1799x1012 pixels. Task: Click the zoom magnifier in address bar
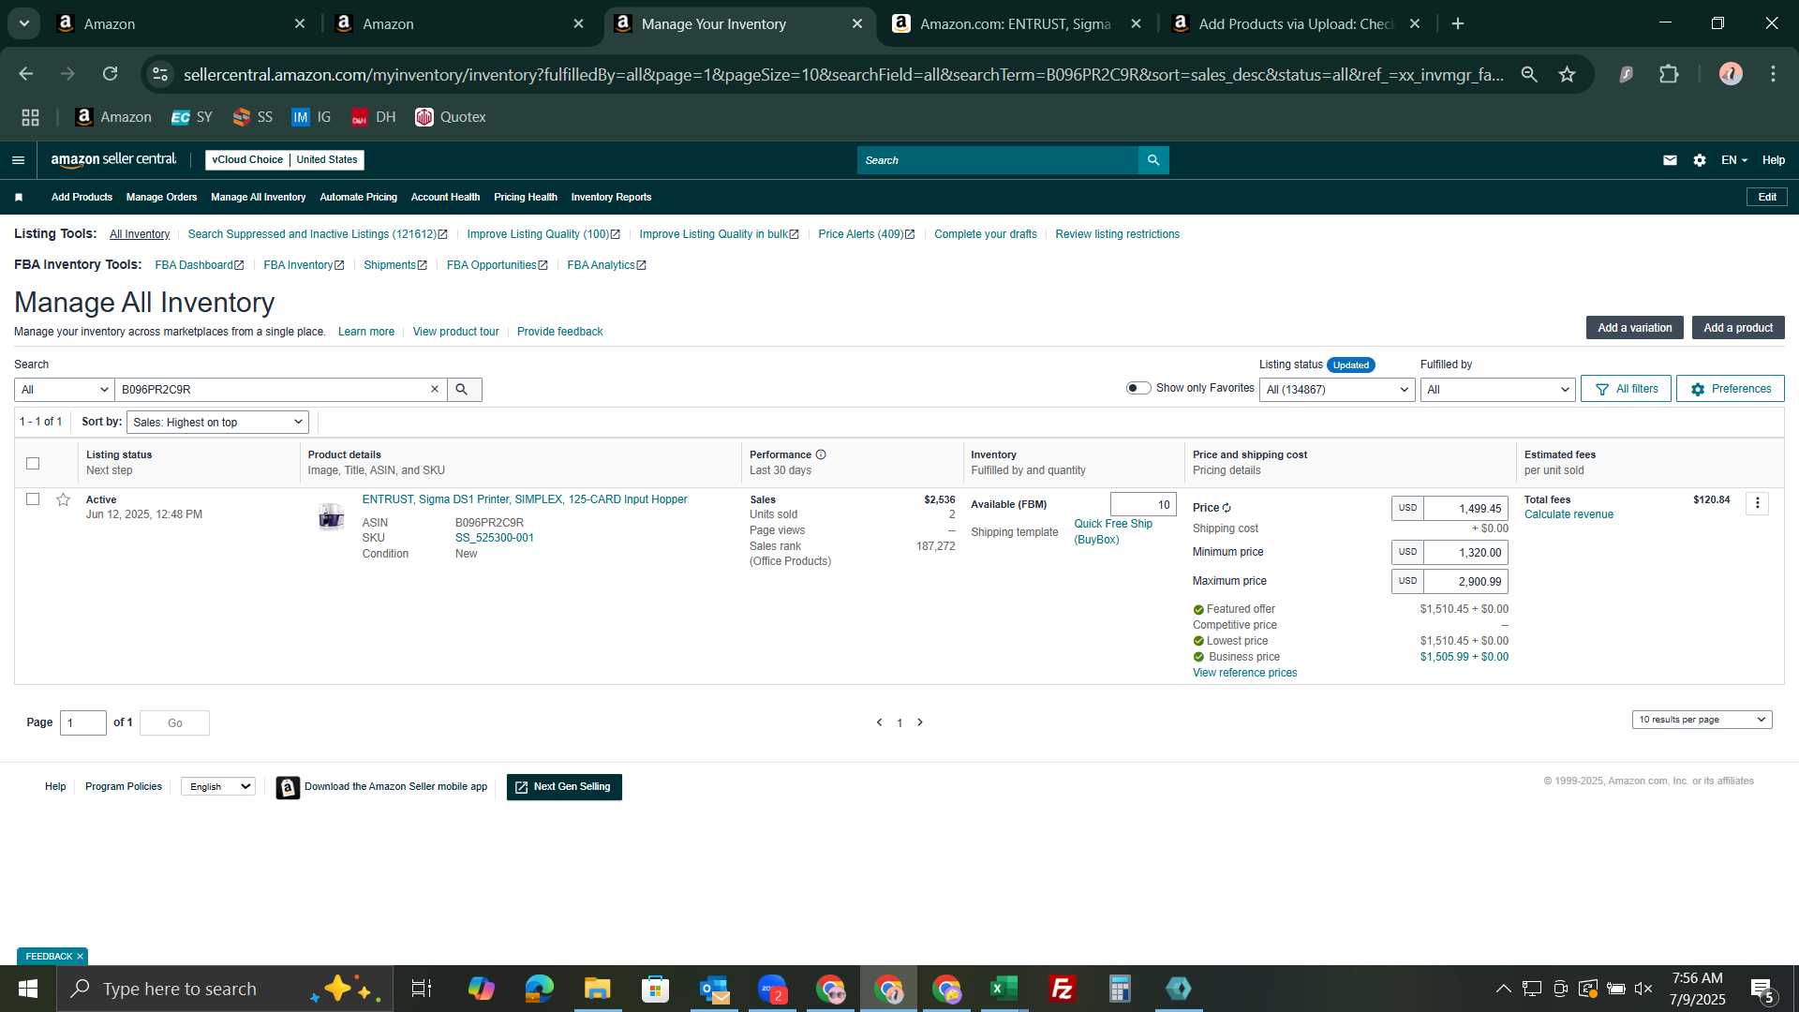(x=1529, y=74)
